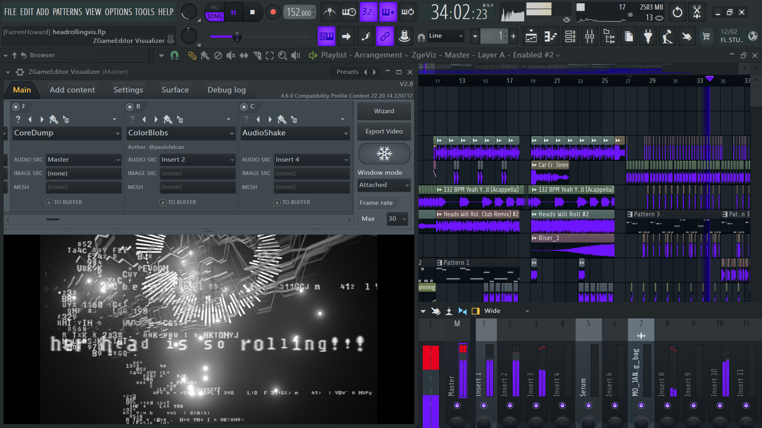Click the undo history circular arrow icon
This screenshot has height=428, width=762.
677,12
